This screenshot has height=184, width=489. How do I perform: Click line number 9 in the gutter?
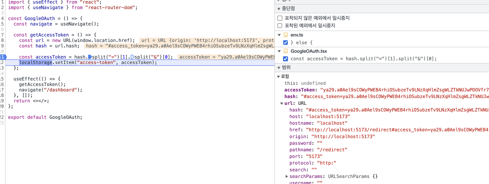click(2, 46)
